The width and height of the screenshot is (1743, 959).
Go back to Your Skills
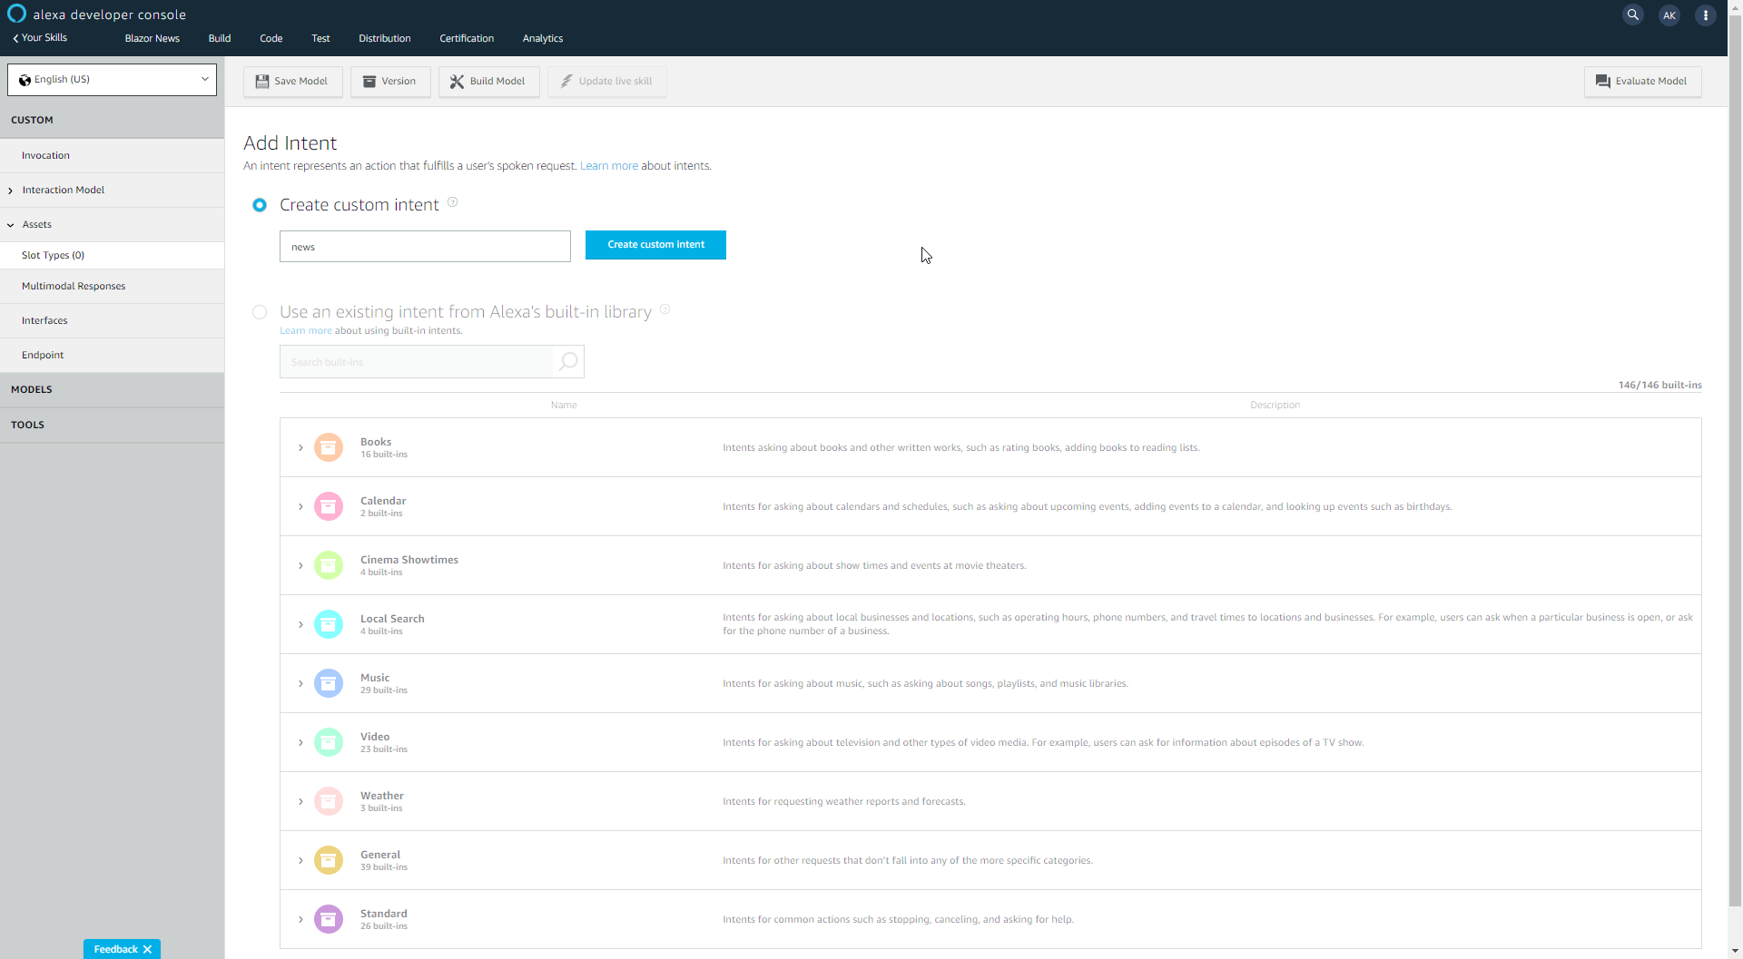pos(40,37)
